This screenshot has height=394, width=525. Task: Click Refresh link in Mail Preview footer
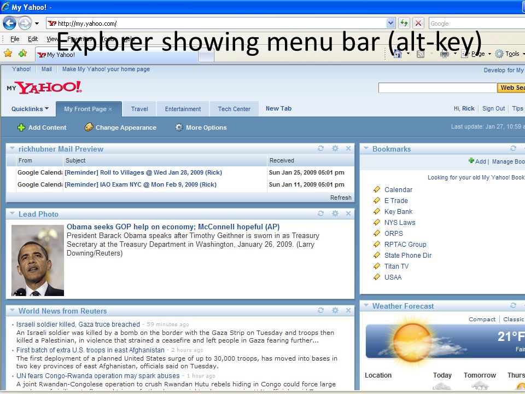[341, 198]
